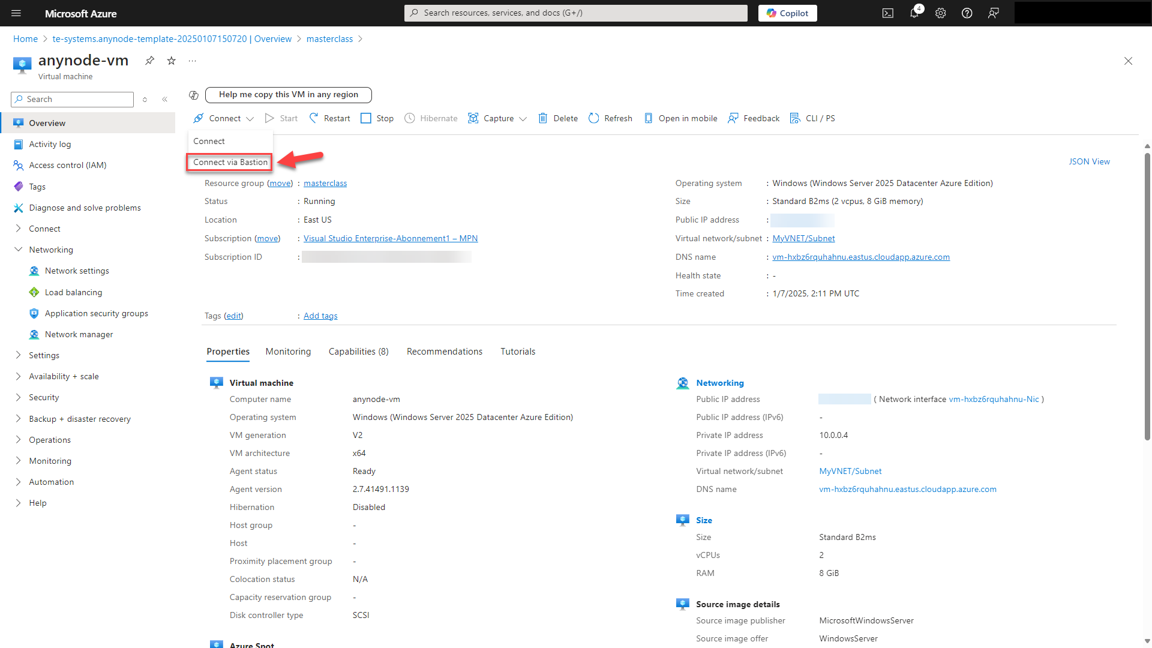Pin anynode-vm to dashboard
The height and width of the screenshot is (648, 1152).
[149, 61]
